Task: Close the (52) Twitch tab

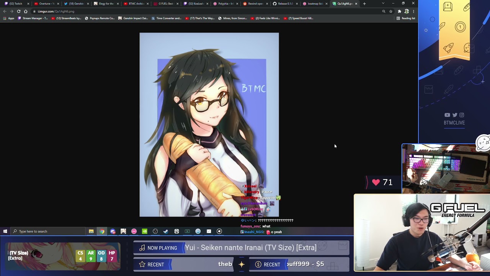Action: [28, 4]
